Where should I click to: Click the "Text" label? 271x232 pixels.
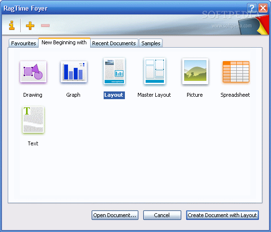click(33, 143)
